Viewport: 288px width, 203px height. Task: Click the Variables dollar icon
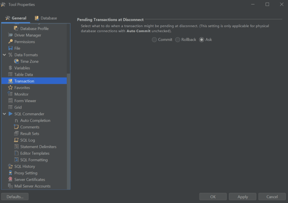coord(10,68)
